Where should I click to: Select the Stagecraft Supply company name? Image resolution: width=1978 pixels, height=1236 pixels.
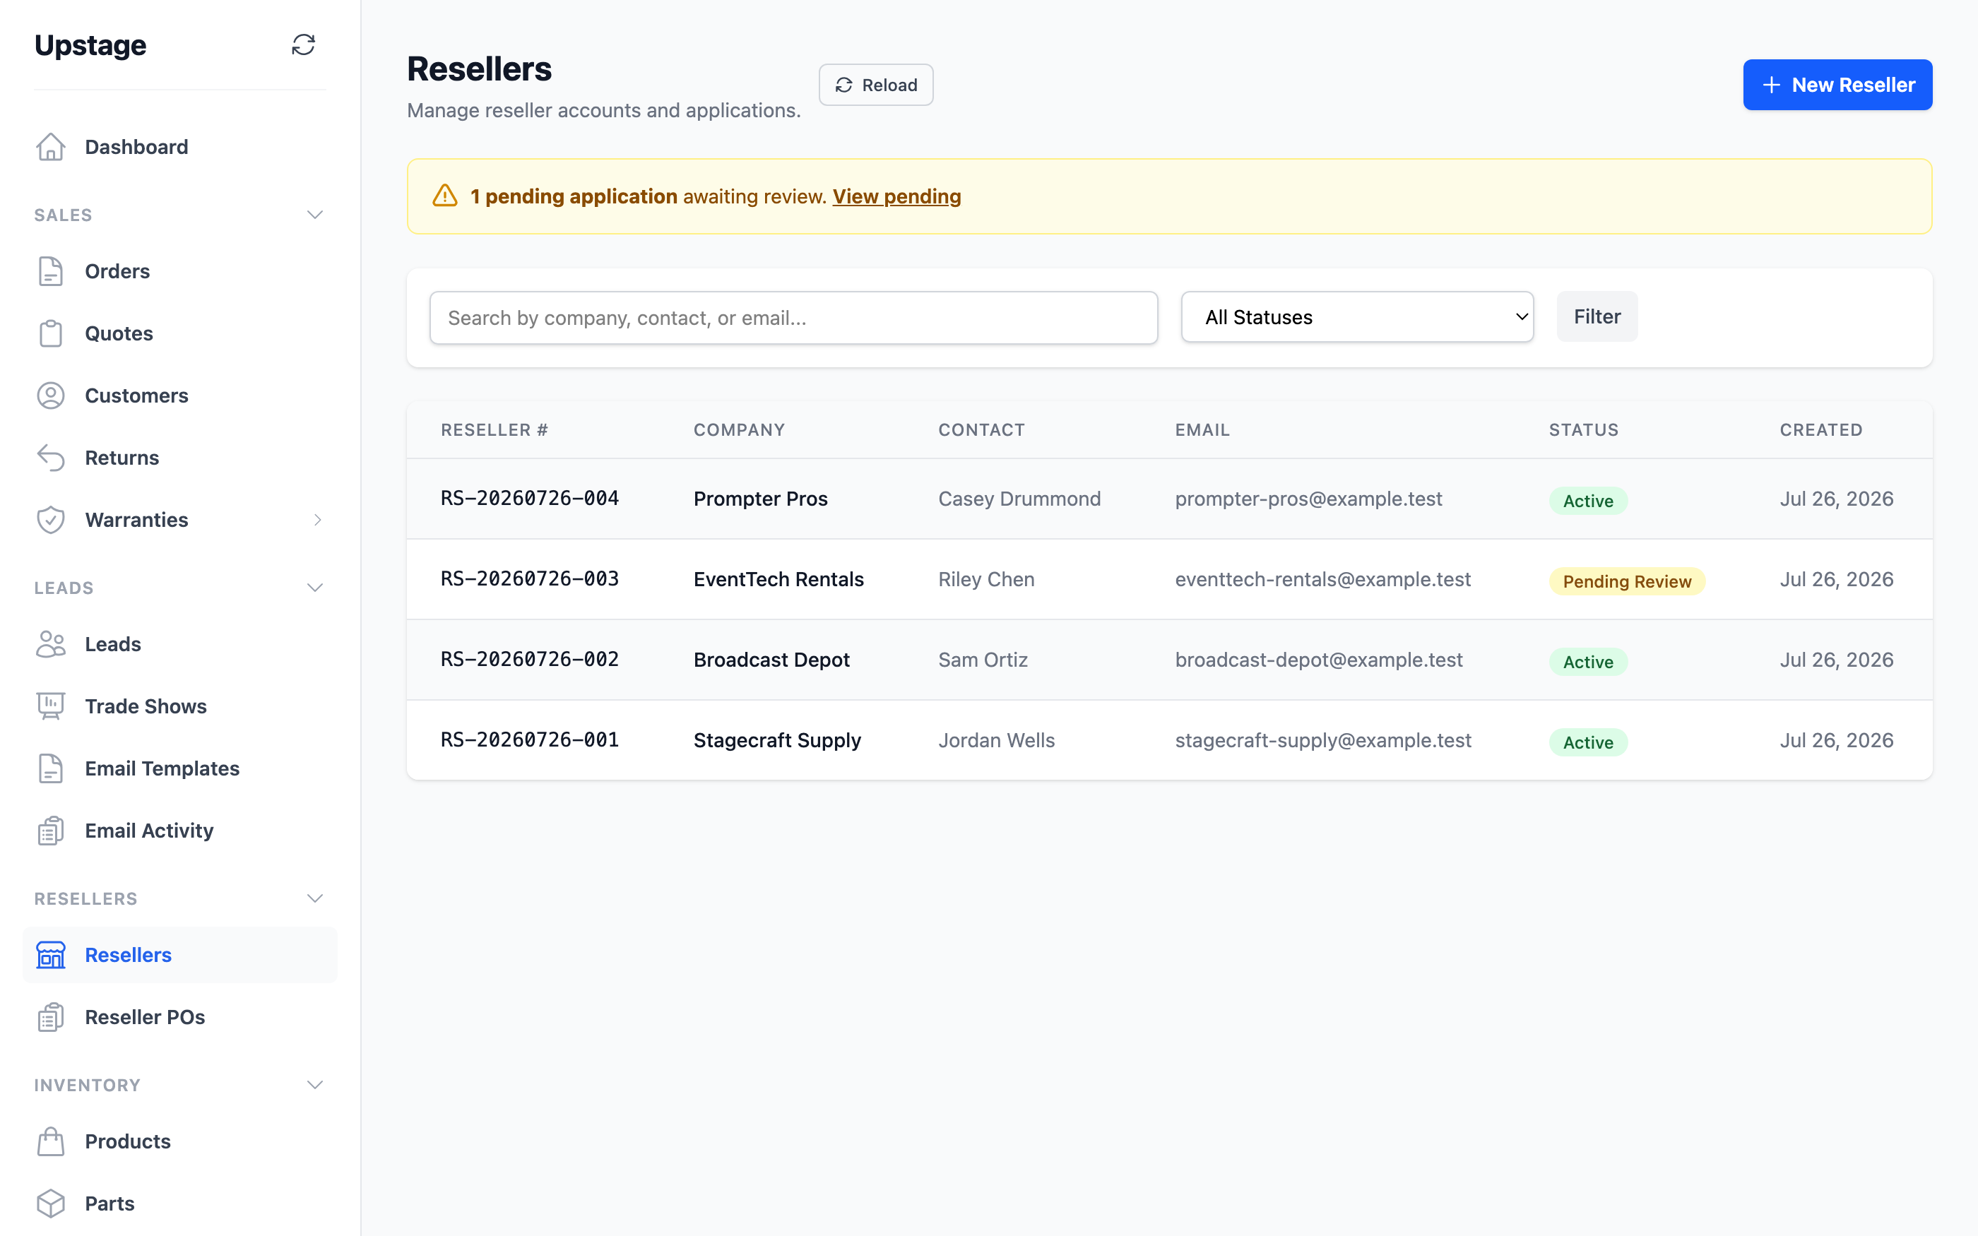(x=777, y=739)
